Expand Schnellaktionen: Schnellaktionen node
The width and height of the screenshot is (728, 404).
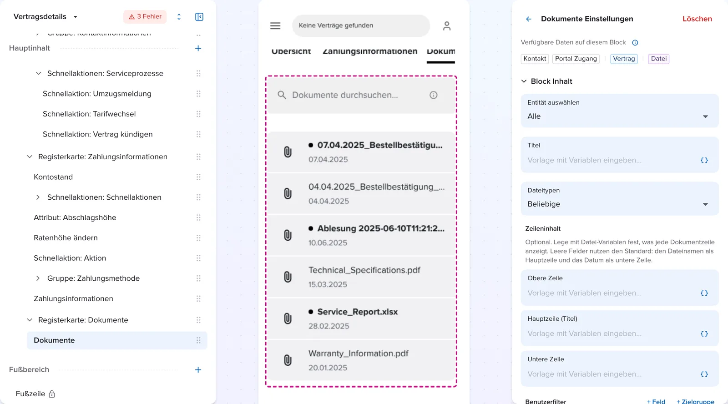[x=38, y=197]
